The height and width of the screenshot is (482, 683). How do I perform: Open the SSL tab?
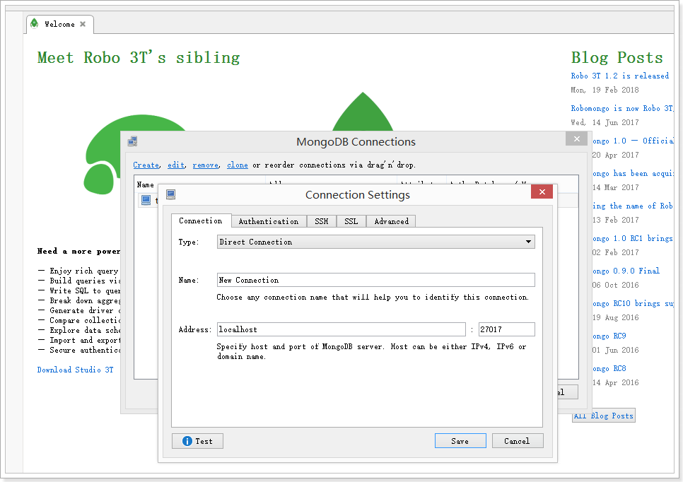click(351, 221)
